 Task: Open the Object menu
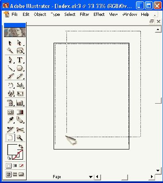(40, 14)
